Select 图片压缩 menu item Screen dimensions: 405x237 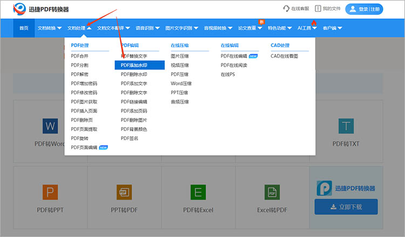point(179,56)
